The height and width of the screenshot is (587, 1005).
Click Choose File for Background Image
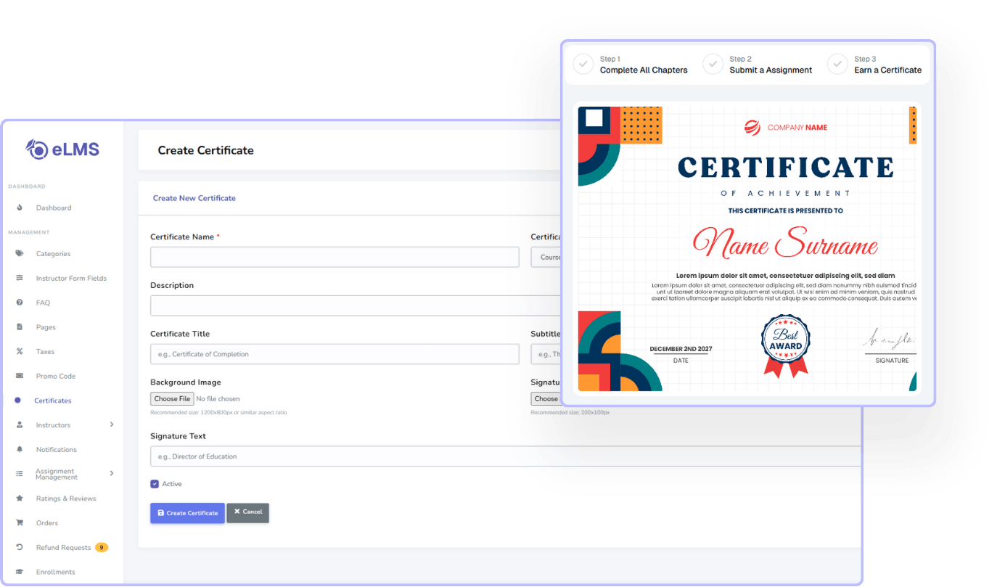[x=172, y=398]
